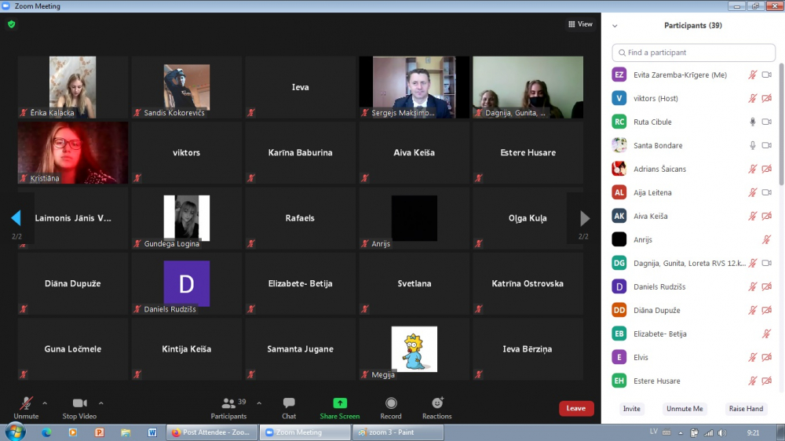
Task: Switch to Paint window in taskbar
Action: [398, 432]
